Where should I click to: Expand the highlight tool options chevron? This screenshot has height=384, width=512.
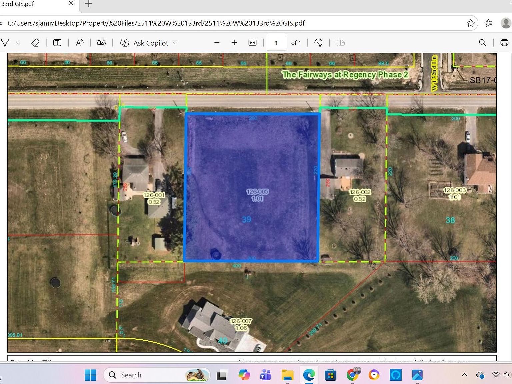[18, 43]
